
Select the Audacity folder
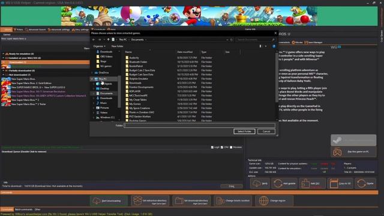pyautogui.click(x=134, y=58)
